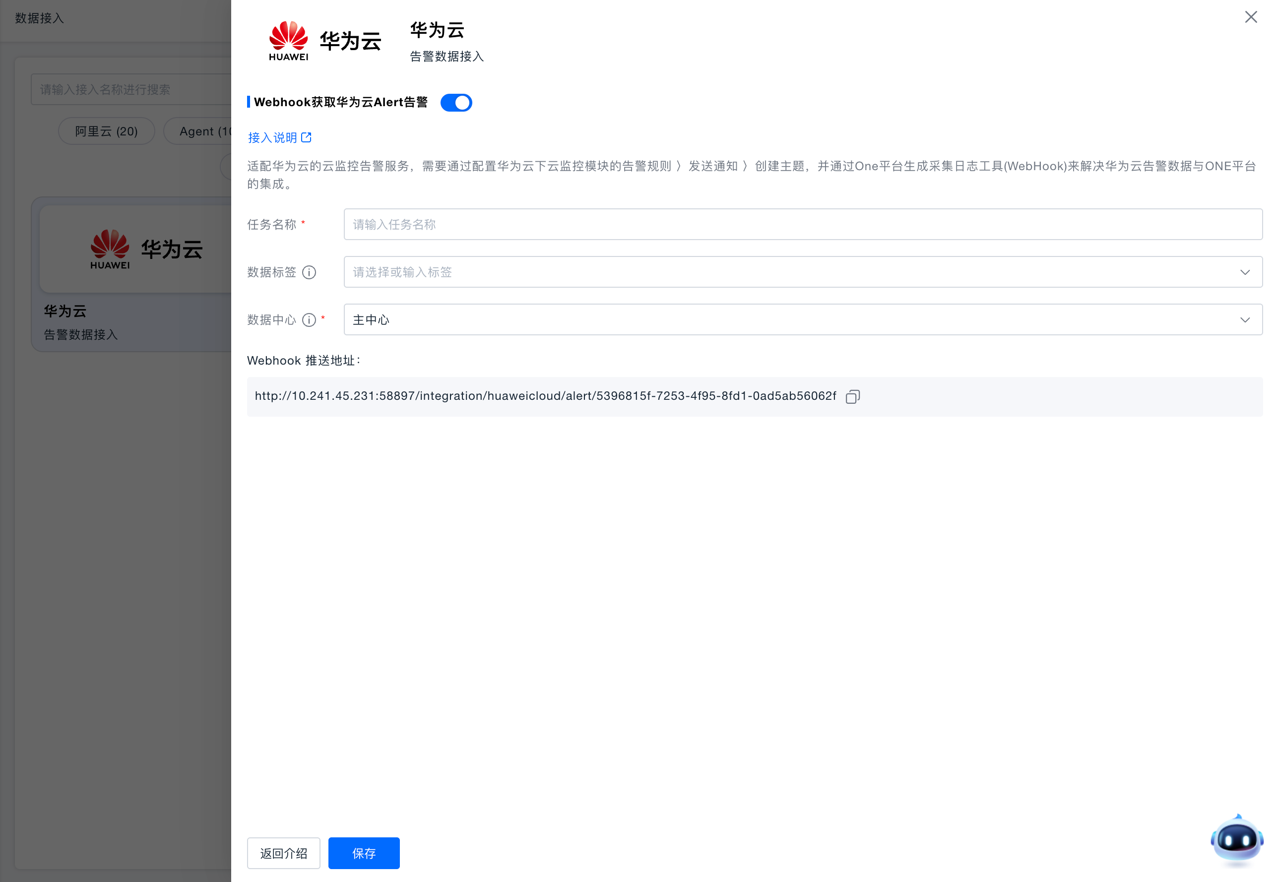Click the 返回介绍 button

coord(283,853)
